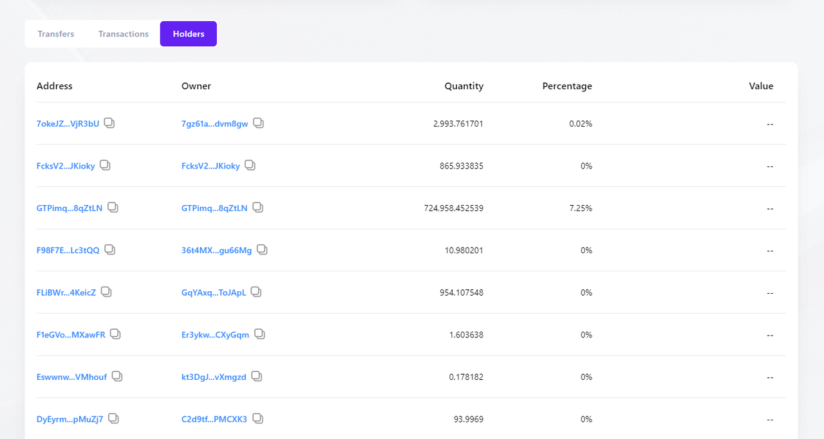
Task: Copy owner 36t4MX...gu66Mg using copy icon
Action: point(262,249)
